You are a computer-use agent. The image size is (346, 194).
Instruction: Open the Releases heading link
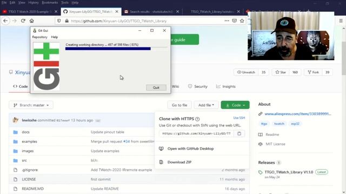click(267, 163)
